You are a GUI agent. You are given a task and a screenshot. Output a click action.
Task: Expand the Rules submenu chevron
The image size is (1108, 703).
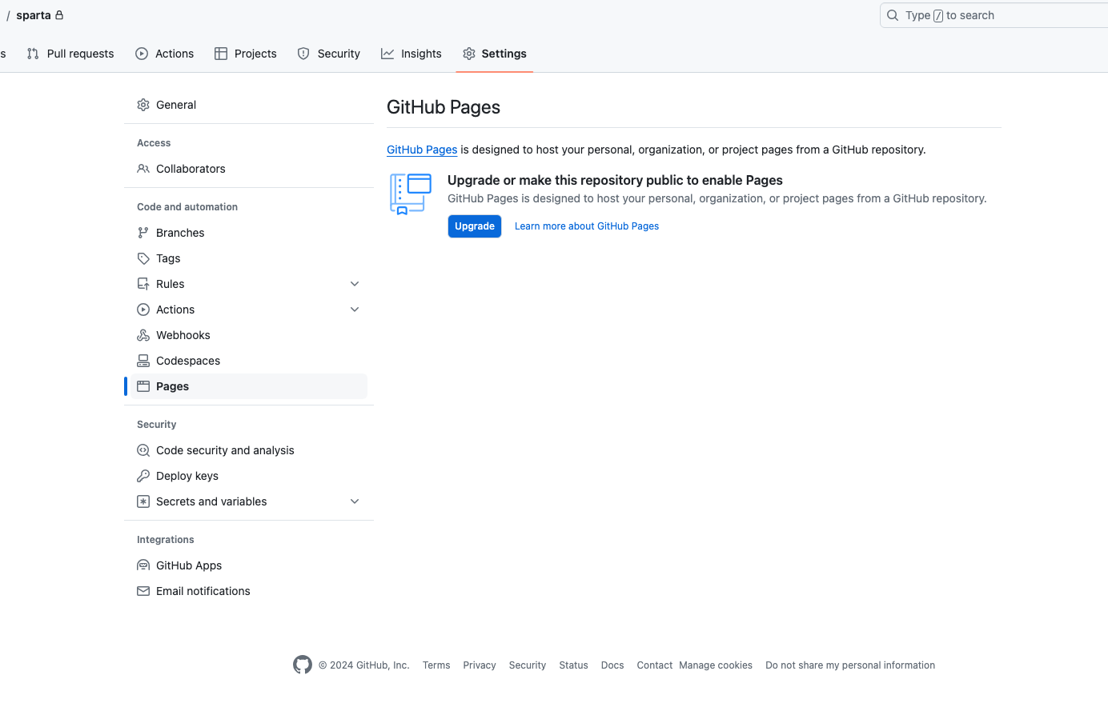pos(355,284)
